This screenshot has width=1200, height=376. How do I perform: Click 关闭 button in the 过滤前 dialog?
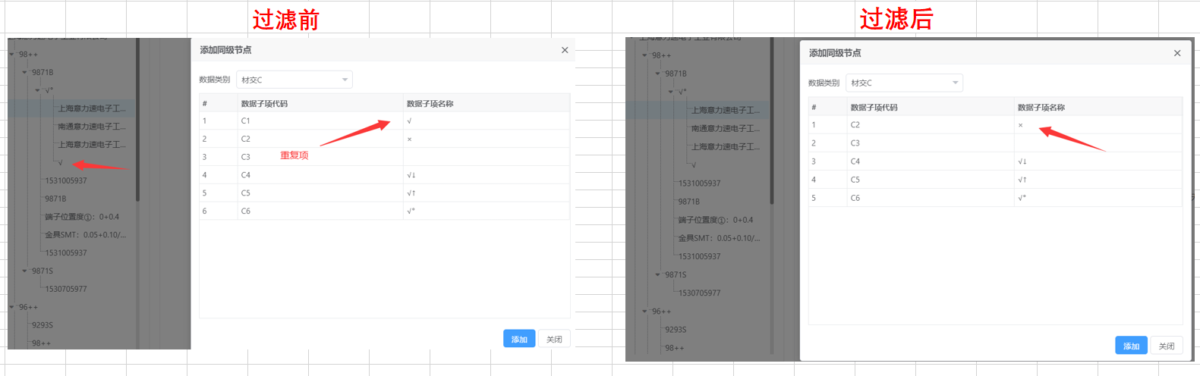click(x=554, y=339)
